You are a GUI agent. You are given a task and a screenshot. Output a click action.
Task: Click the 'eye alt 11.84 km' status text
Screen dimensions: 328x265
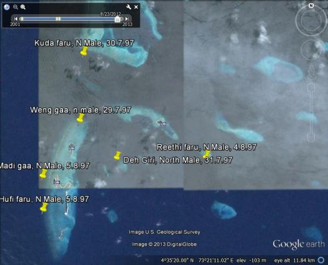(294, 261)
